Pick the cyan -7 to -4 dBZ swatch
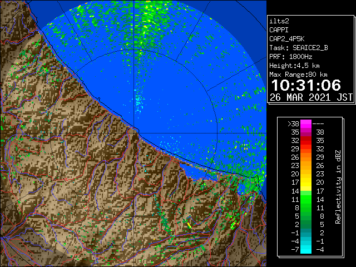The height and width of the screenshot is (267, 356). [x=306, y=249]
